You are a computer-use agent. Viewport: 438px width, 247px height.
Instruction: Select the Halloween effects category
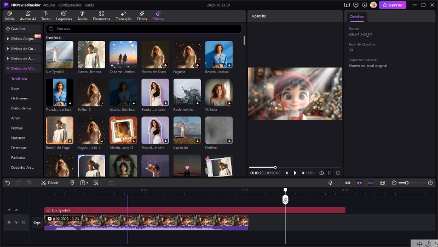[x=19, y=98]
